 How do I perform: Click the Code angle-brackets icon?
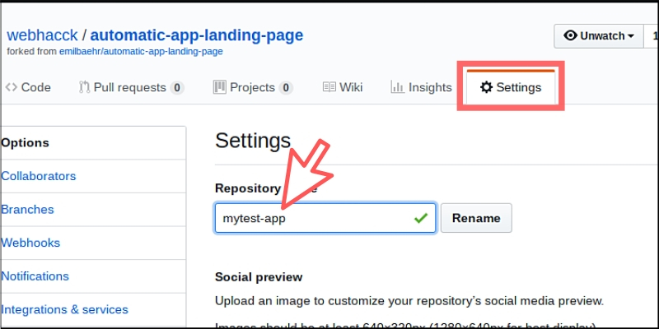tap(11, 87)
